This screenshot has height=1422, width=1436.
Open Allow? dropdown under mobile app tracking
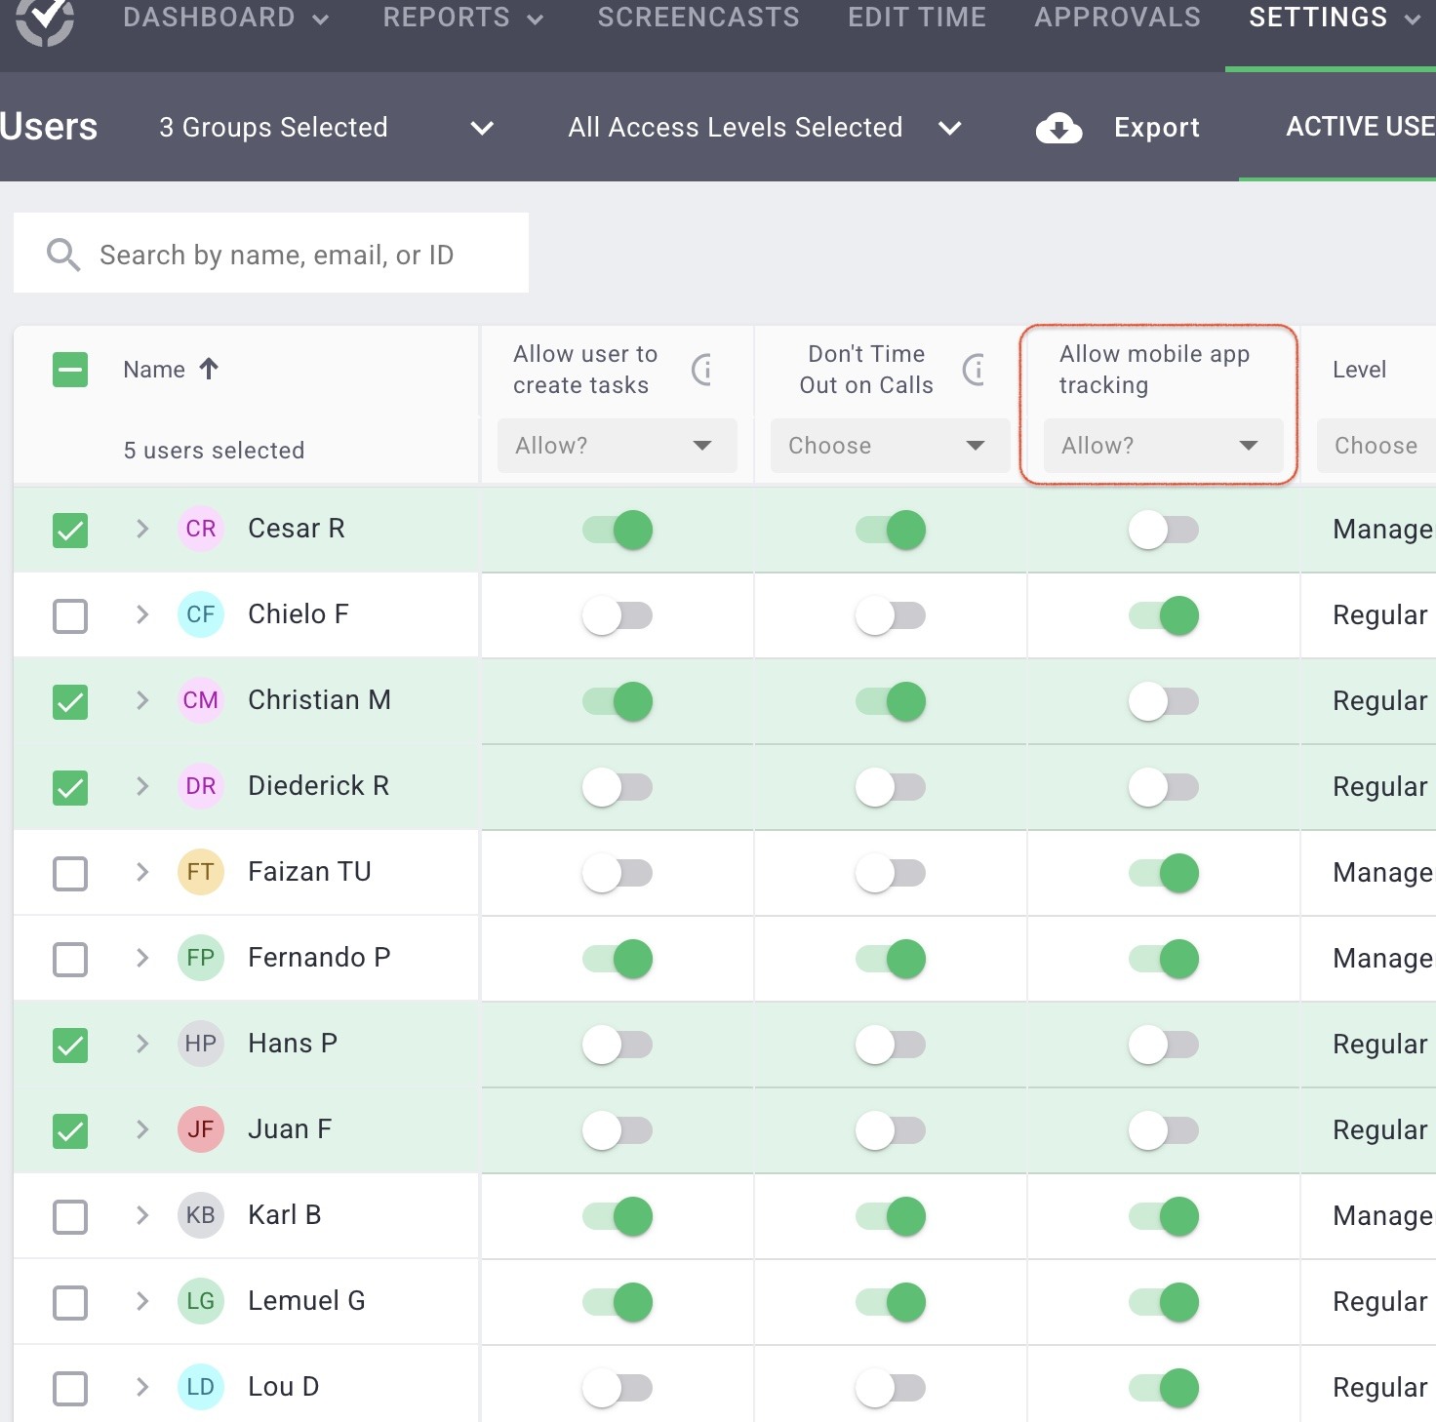[1163, 446]
